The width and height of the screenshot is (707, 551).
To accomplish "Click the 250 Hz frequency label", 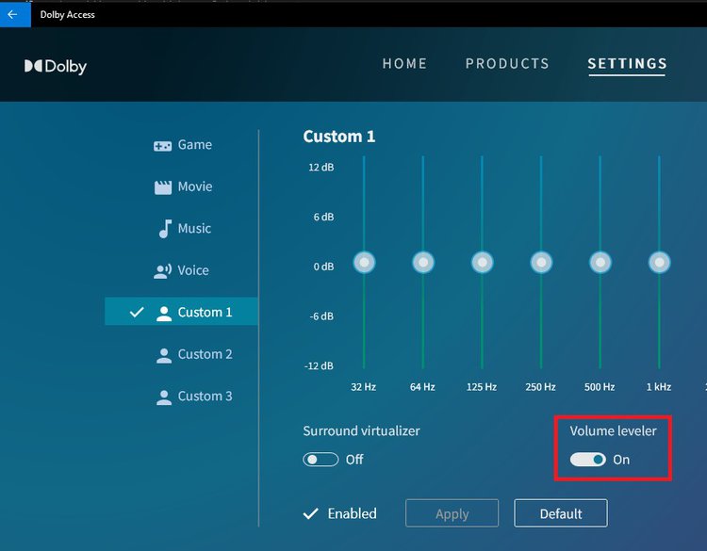I will click(x=541, y=387).
